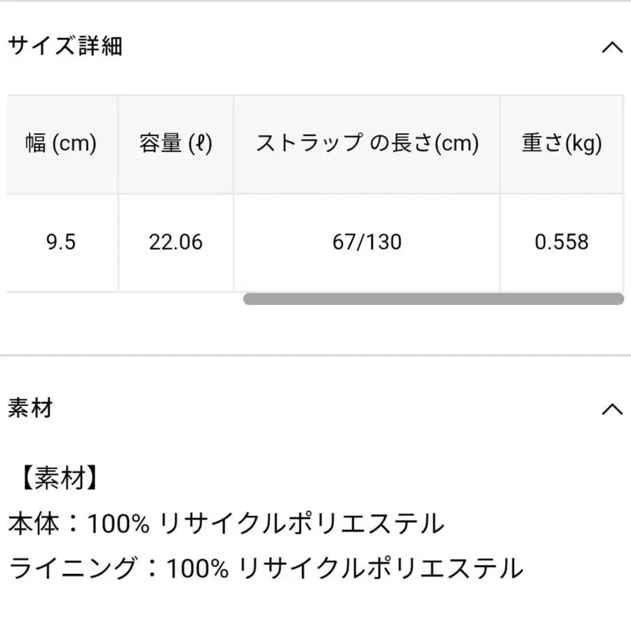This screenshot has width=631, height=631.
Task: Click the upward chevron beside 素材
Action: point(613,409)
